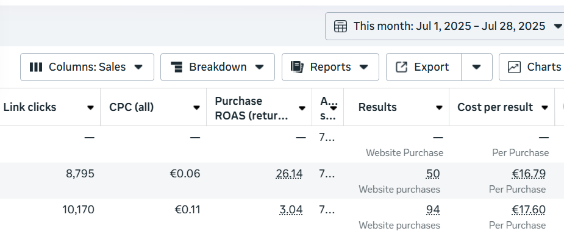Click the Export arrow-box icon
The height and width of the screenshot is (231, 564).
[401, 67]
